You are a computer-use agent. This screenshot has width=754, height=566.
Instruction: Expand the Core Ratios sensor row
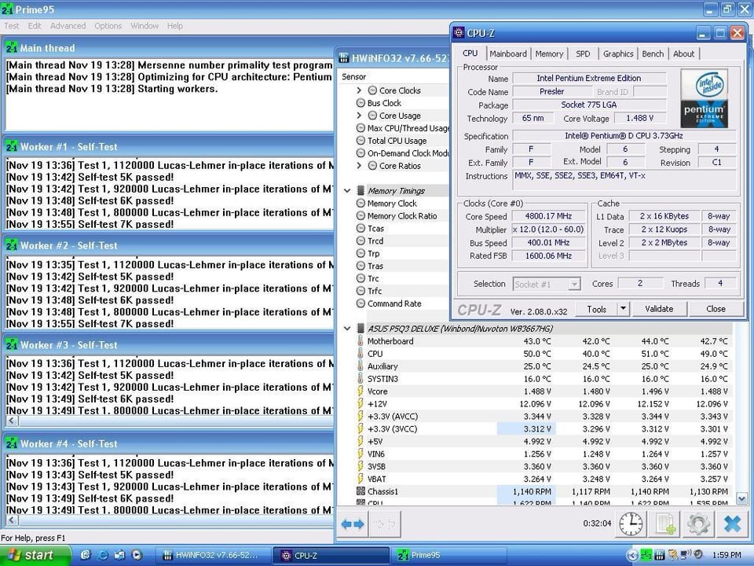(359, 166)
